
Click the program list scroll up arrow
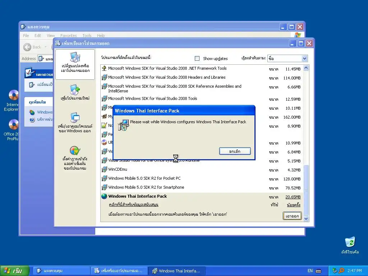tap(306, 68)
